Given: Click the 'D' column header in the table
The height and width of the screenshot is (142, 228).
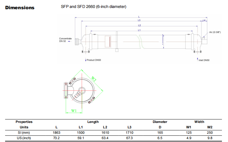Looking at the screenshot, I should point(160,127).
